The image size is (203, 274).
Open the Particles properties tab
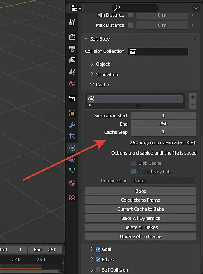pos(72,136)
